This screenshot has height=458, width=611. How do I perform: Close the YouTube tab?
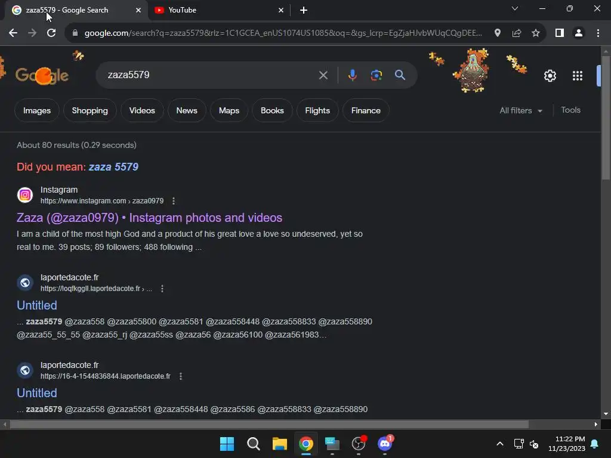point(281,10)
